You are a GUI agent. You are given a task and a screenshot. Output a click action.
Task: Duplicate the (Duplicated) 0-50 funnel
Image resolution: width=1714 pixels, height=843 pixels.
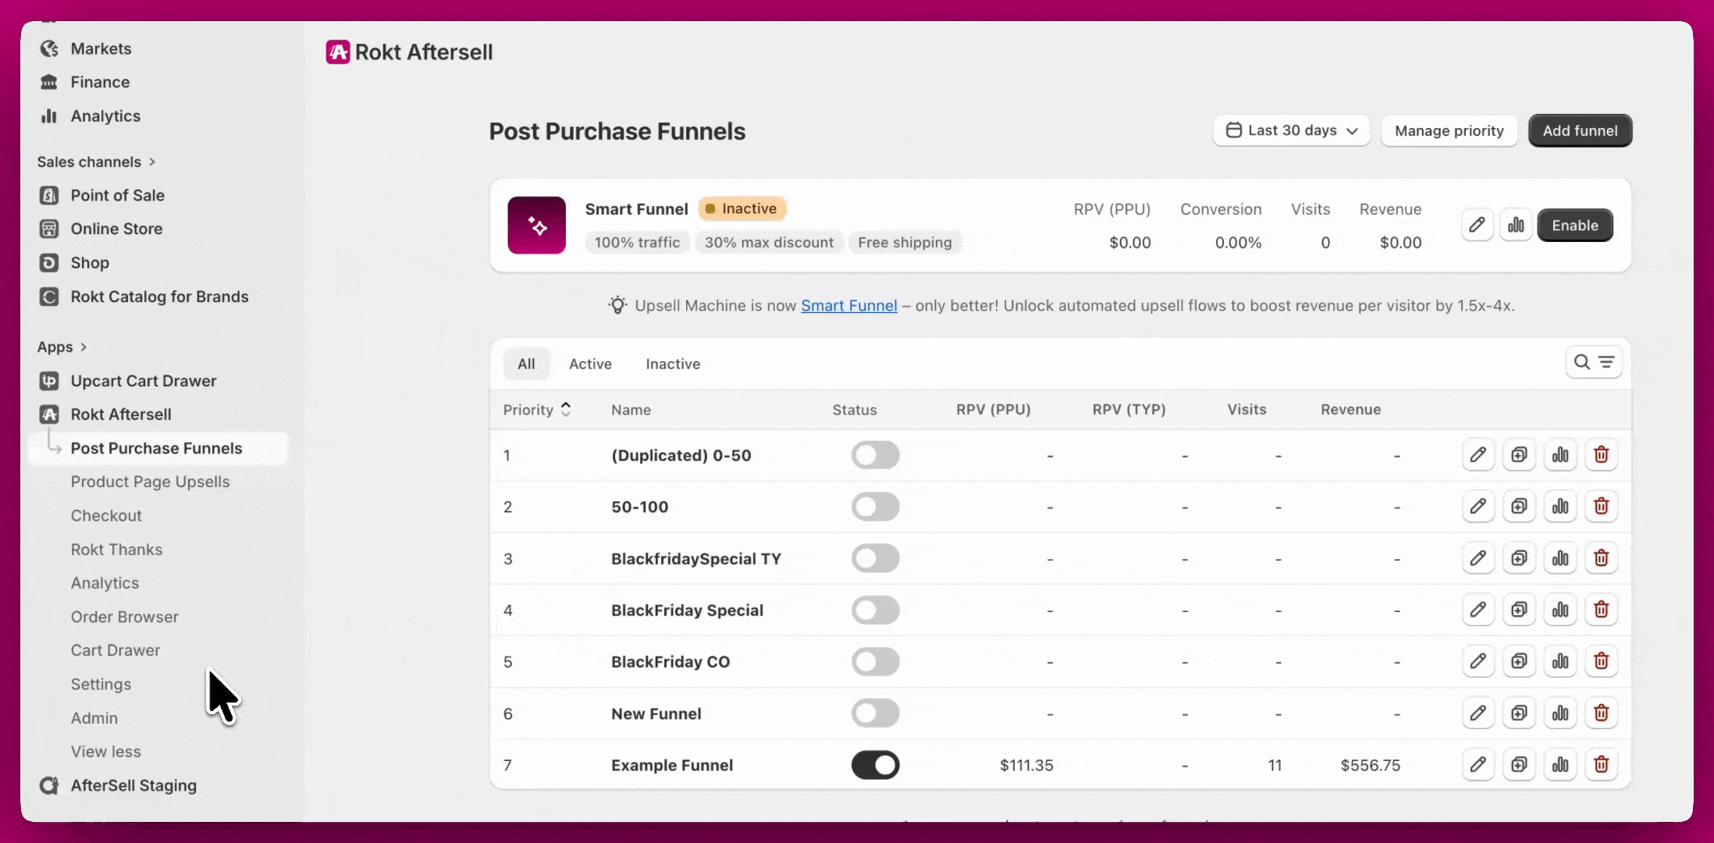[x=1519, y=455]
